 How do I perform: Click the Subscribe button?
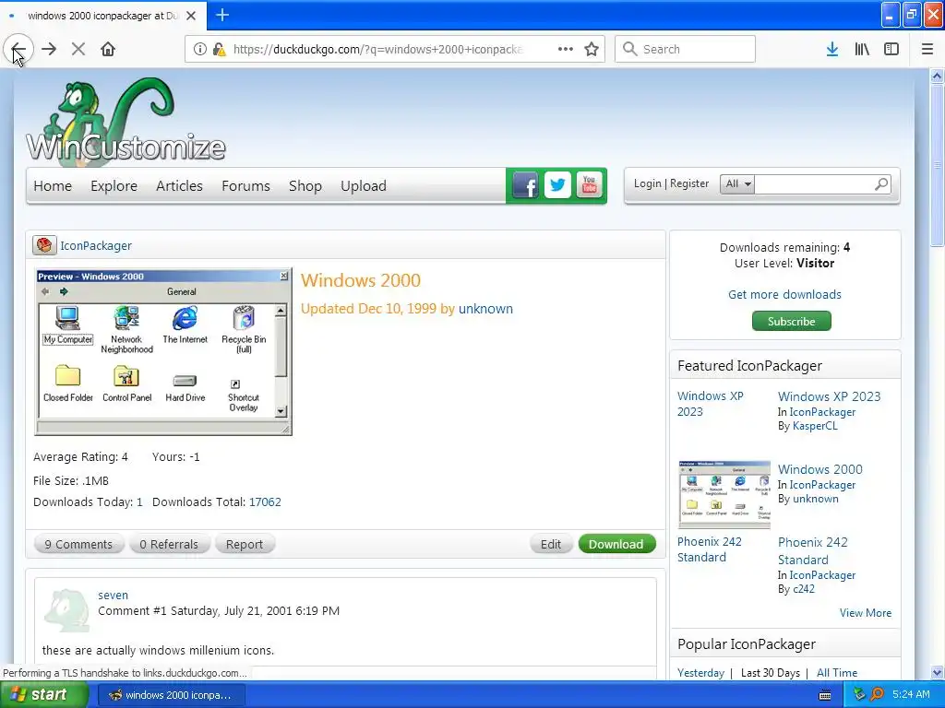point(791,321)
